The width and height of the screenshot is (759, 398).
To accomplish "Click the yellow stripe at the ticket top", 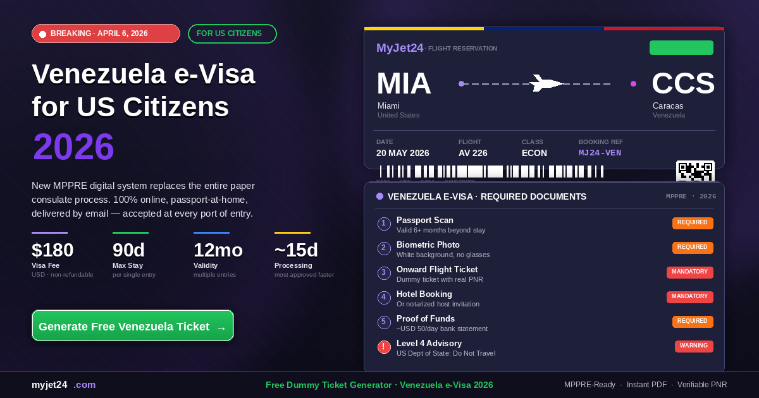I will (x=424, y=28).
